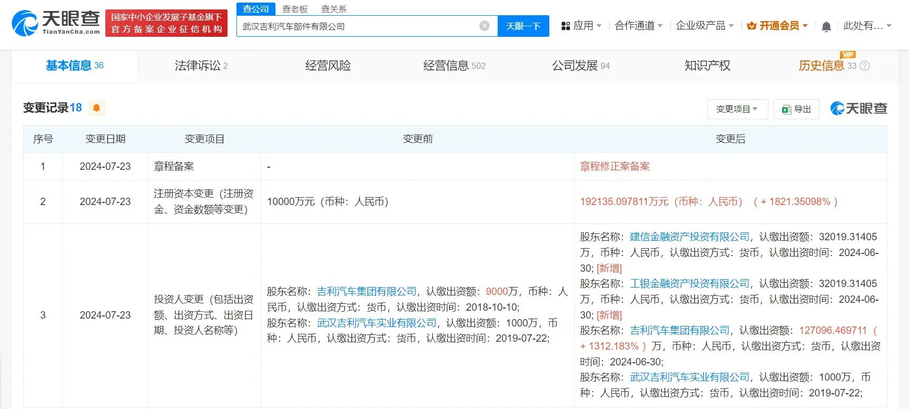Screen dimensions: 909x409
Task: Click the company name search input field
Action: [358, 26]
